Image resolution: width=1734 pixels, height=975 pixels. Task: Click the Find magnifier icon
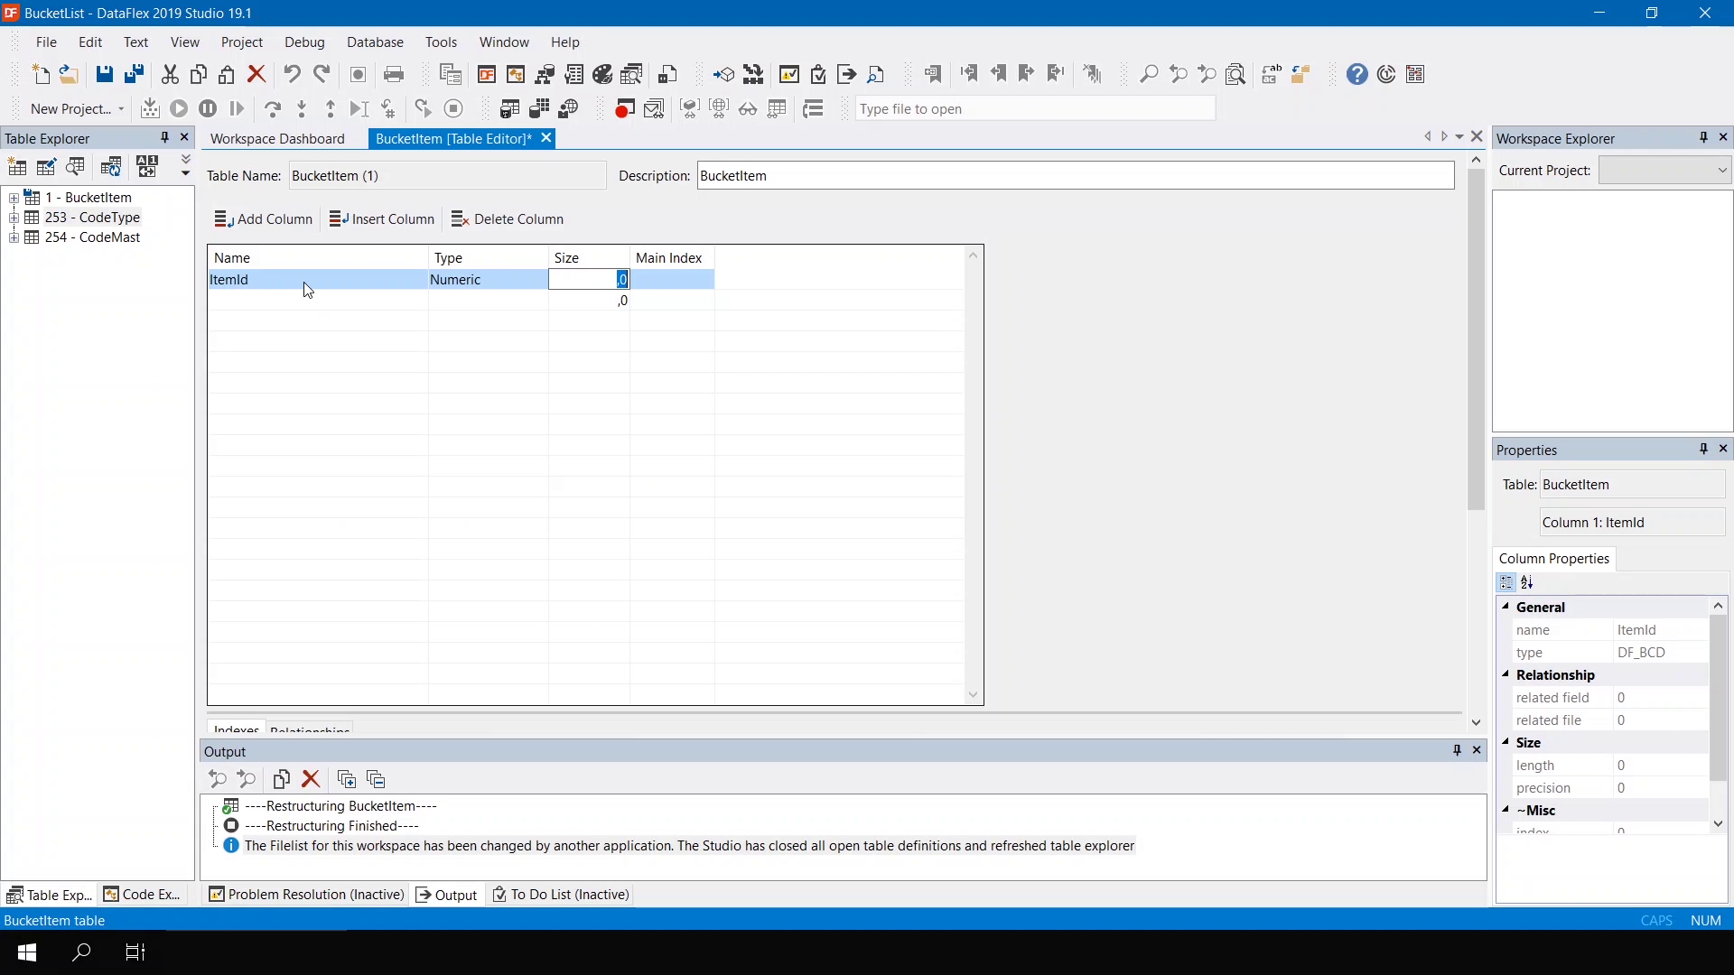[1149, 75]
